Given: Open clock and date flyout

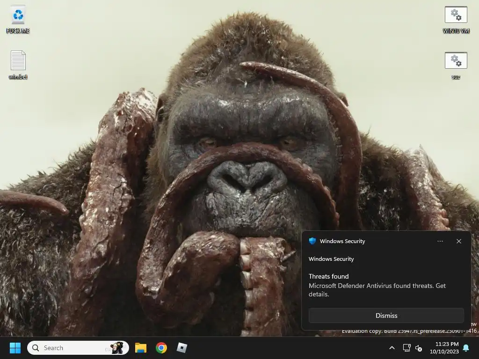Looking at the screenshot, I should pos(444,348).
